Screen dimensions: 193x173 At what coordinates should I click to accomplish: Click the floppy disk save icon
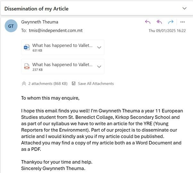point(74,83)
